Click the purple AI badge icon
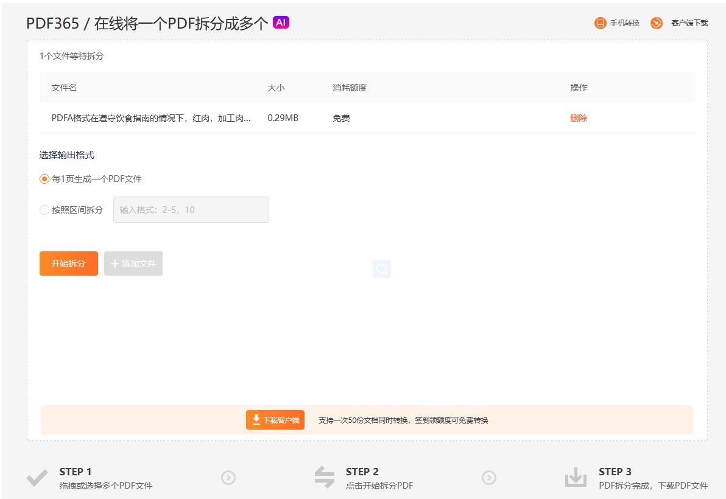The height and width of the screenshot is (499, 726). point(281,22)
